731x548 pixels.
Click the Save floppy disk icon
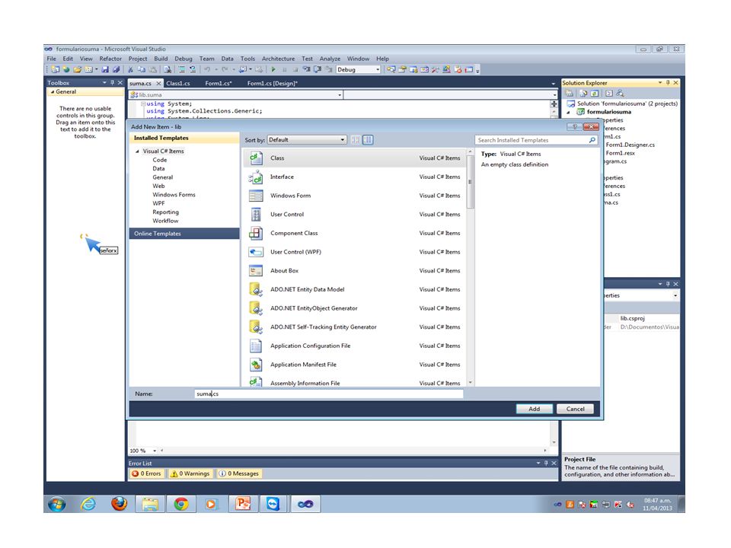tap(105, 69)
